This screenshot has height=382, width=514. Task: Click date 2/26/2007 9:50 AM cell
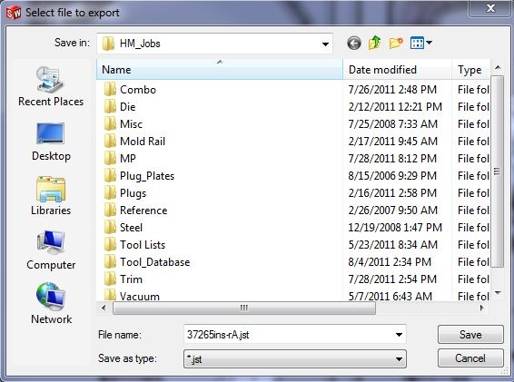[392, 211]
